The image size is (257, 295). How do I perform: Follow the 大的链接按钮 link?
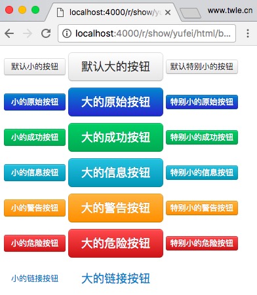pyautogui.click(x=115, y=279)
